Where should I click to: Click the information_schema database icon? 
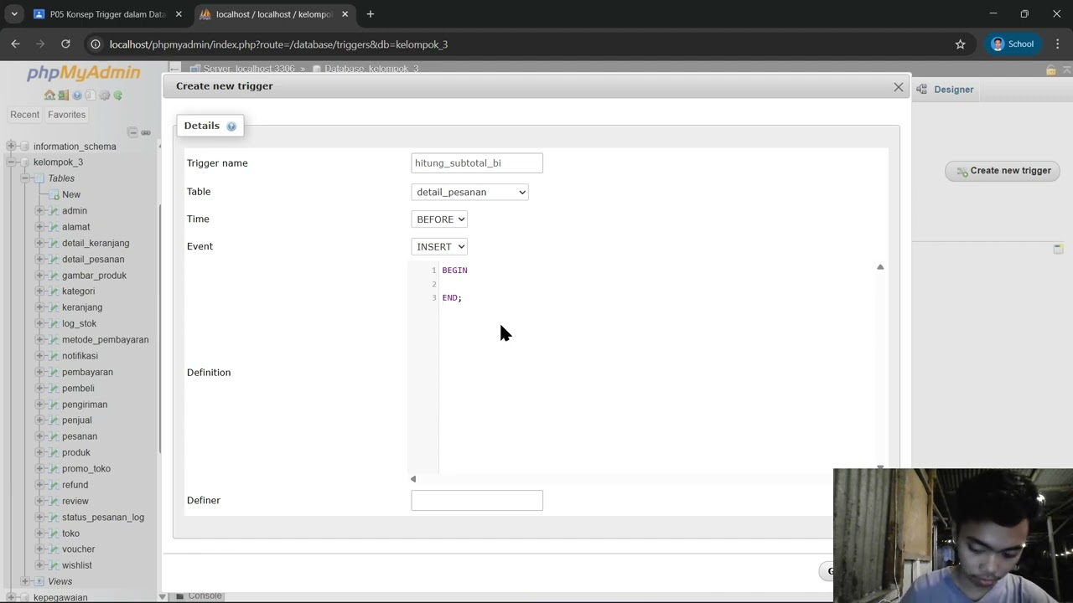click(24, 147)
